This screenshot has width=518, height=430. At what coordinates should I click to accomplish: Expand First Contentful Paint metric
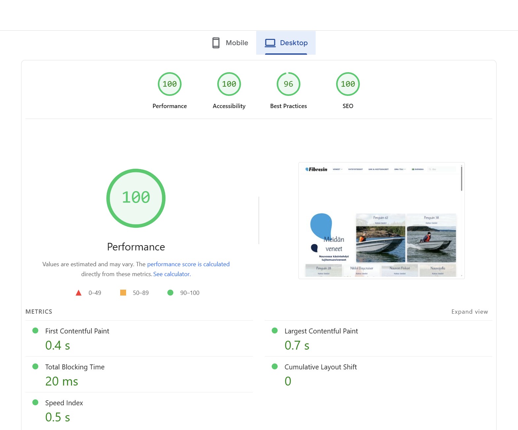[77, 331]
